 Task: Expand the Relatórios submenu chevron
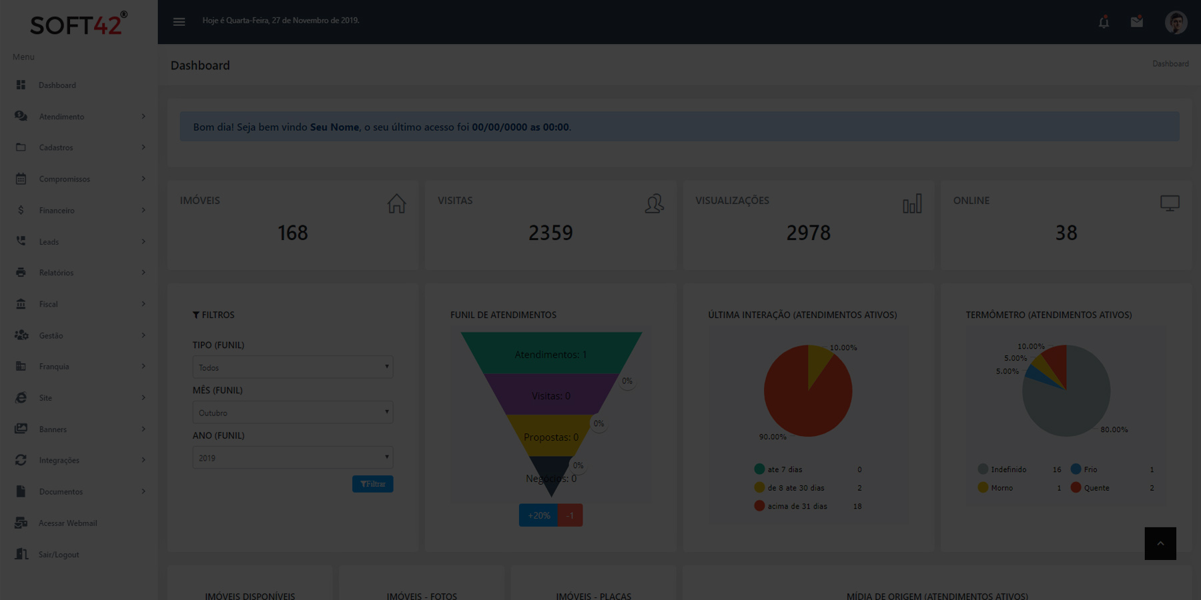(143, 273)
